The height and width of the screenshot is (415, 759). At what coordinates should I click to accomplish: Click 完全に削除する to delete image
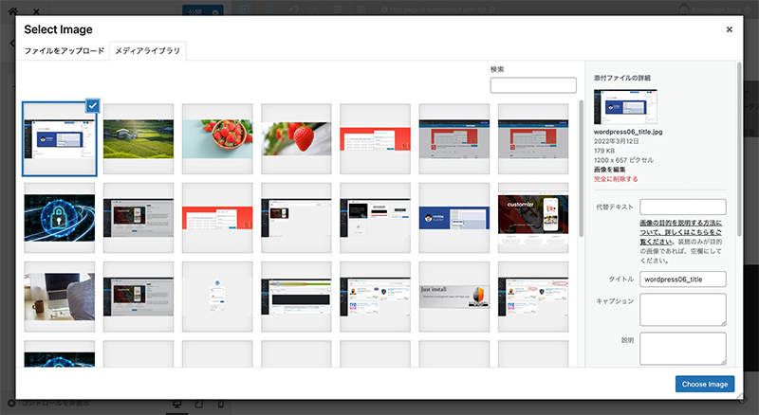click(x=616, y=179)
